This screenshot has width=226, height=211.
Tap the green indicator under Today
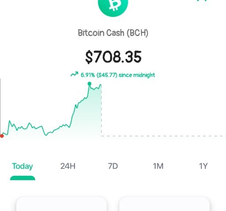pyautogui.click(x=22, y=178)
